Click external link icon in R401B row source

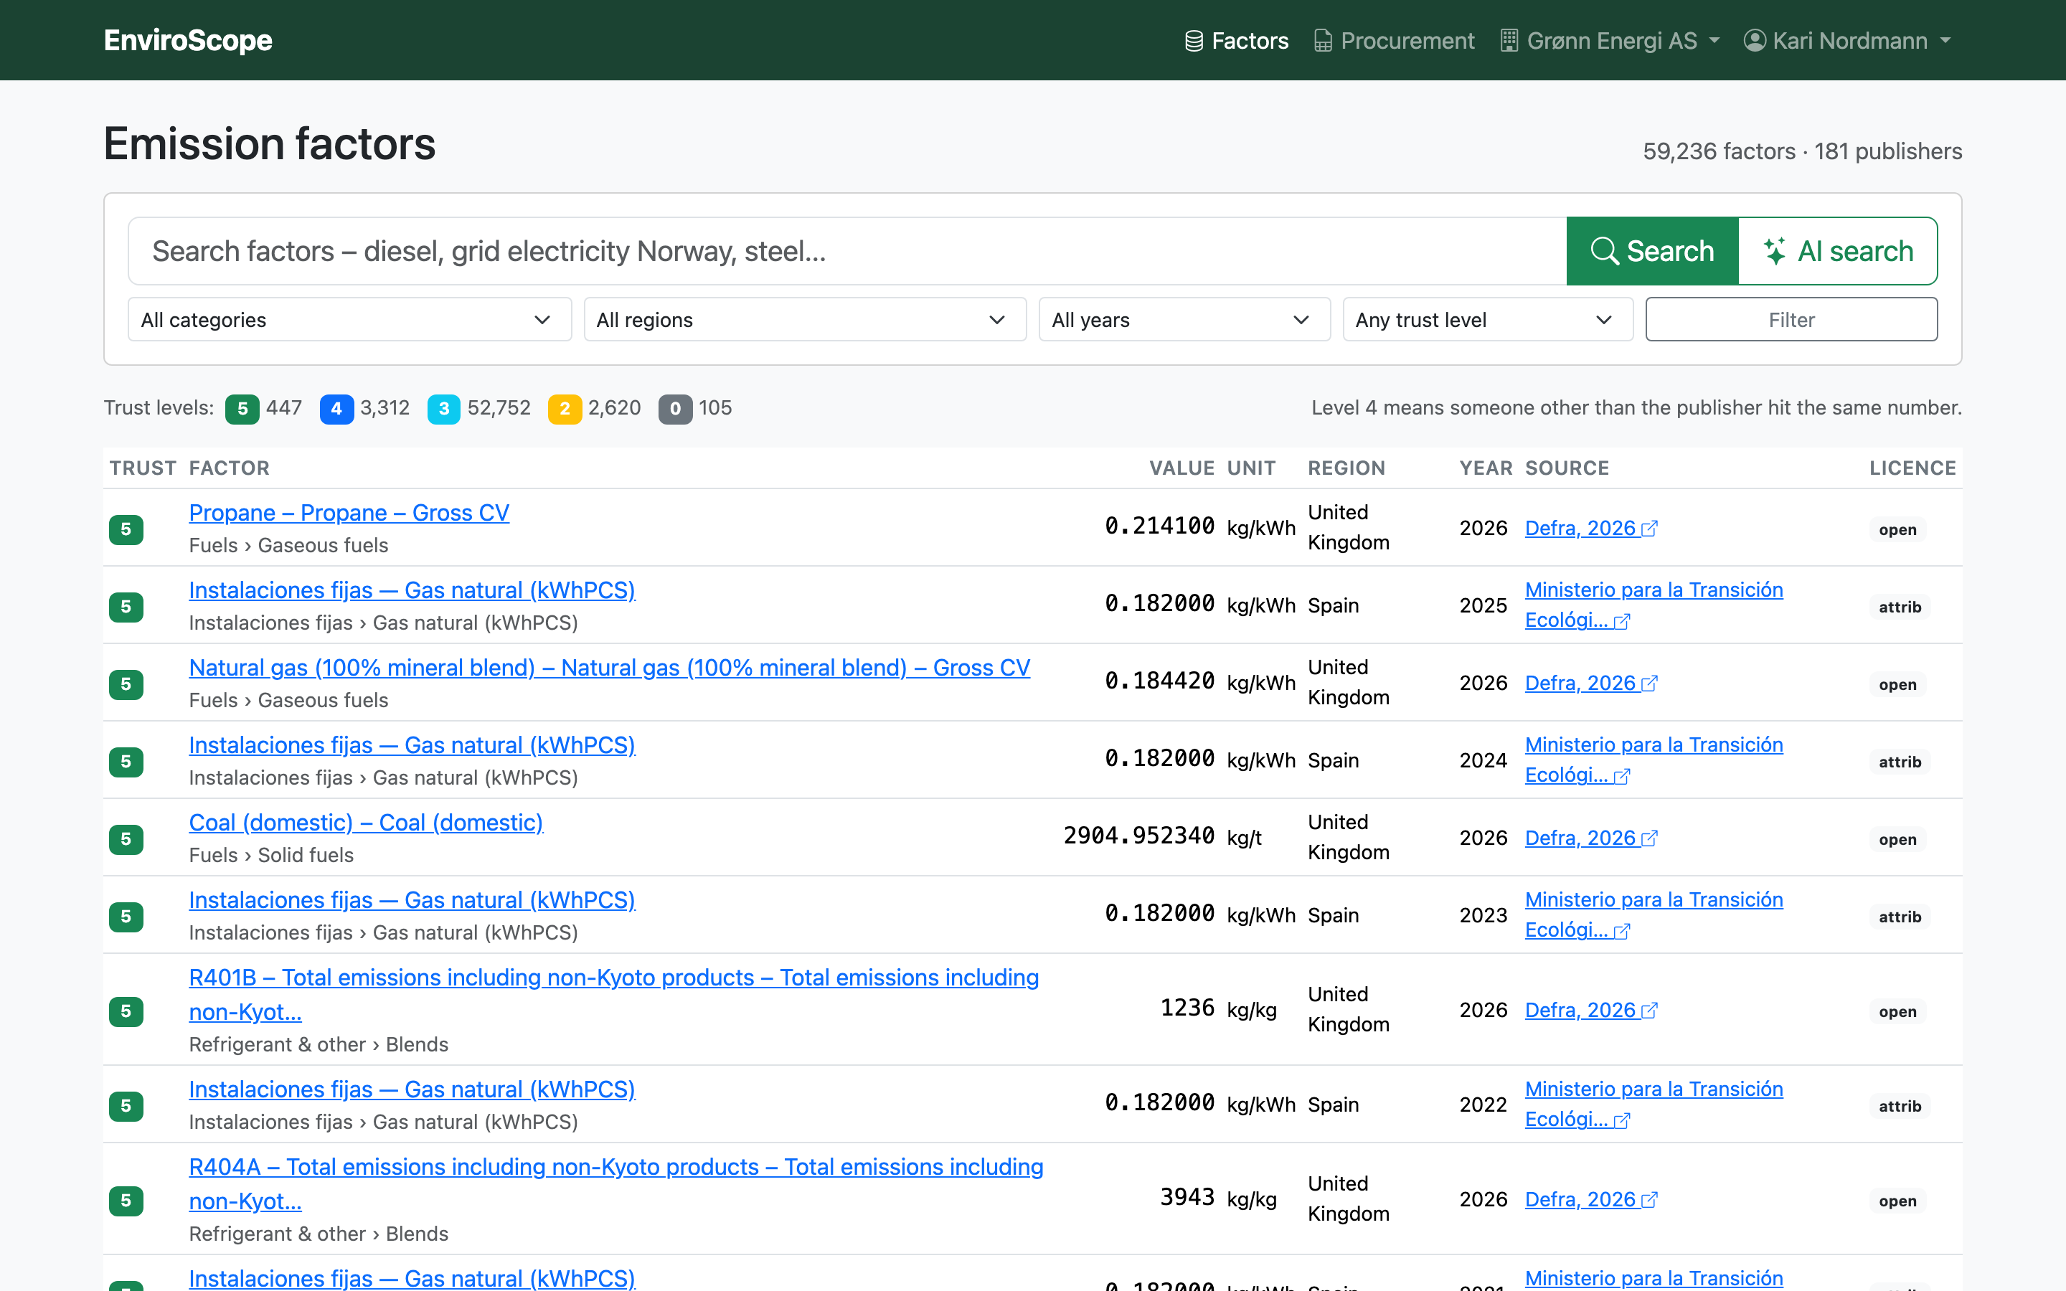(1649, 1011)
